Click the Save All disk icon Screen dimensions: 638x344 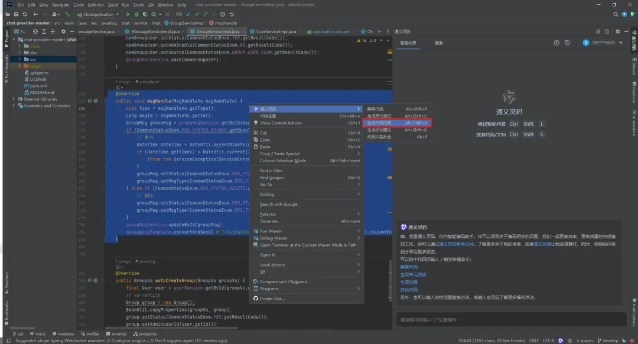(x=17, y=14)
